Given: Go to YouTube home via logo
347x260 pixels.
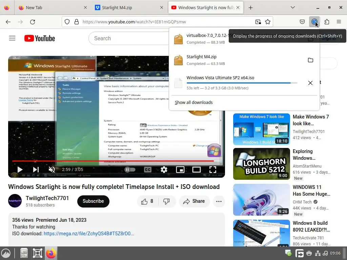Looking at the screenshot, I should pyautogui.click(x=40, y=38).
